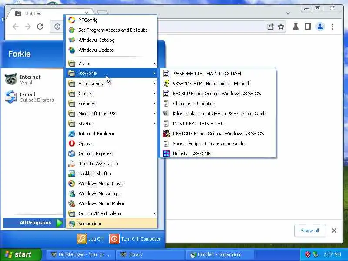
Task: Click the Show all button
Action: click(x=310, y=231)
